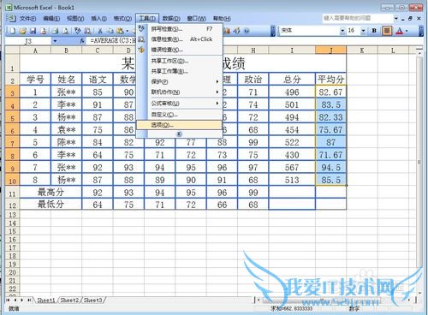Viewport: 428px width, 315px height.
Task: Open the font size 16 dropdown
Action: [363, 31]
